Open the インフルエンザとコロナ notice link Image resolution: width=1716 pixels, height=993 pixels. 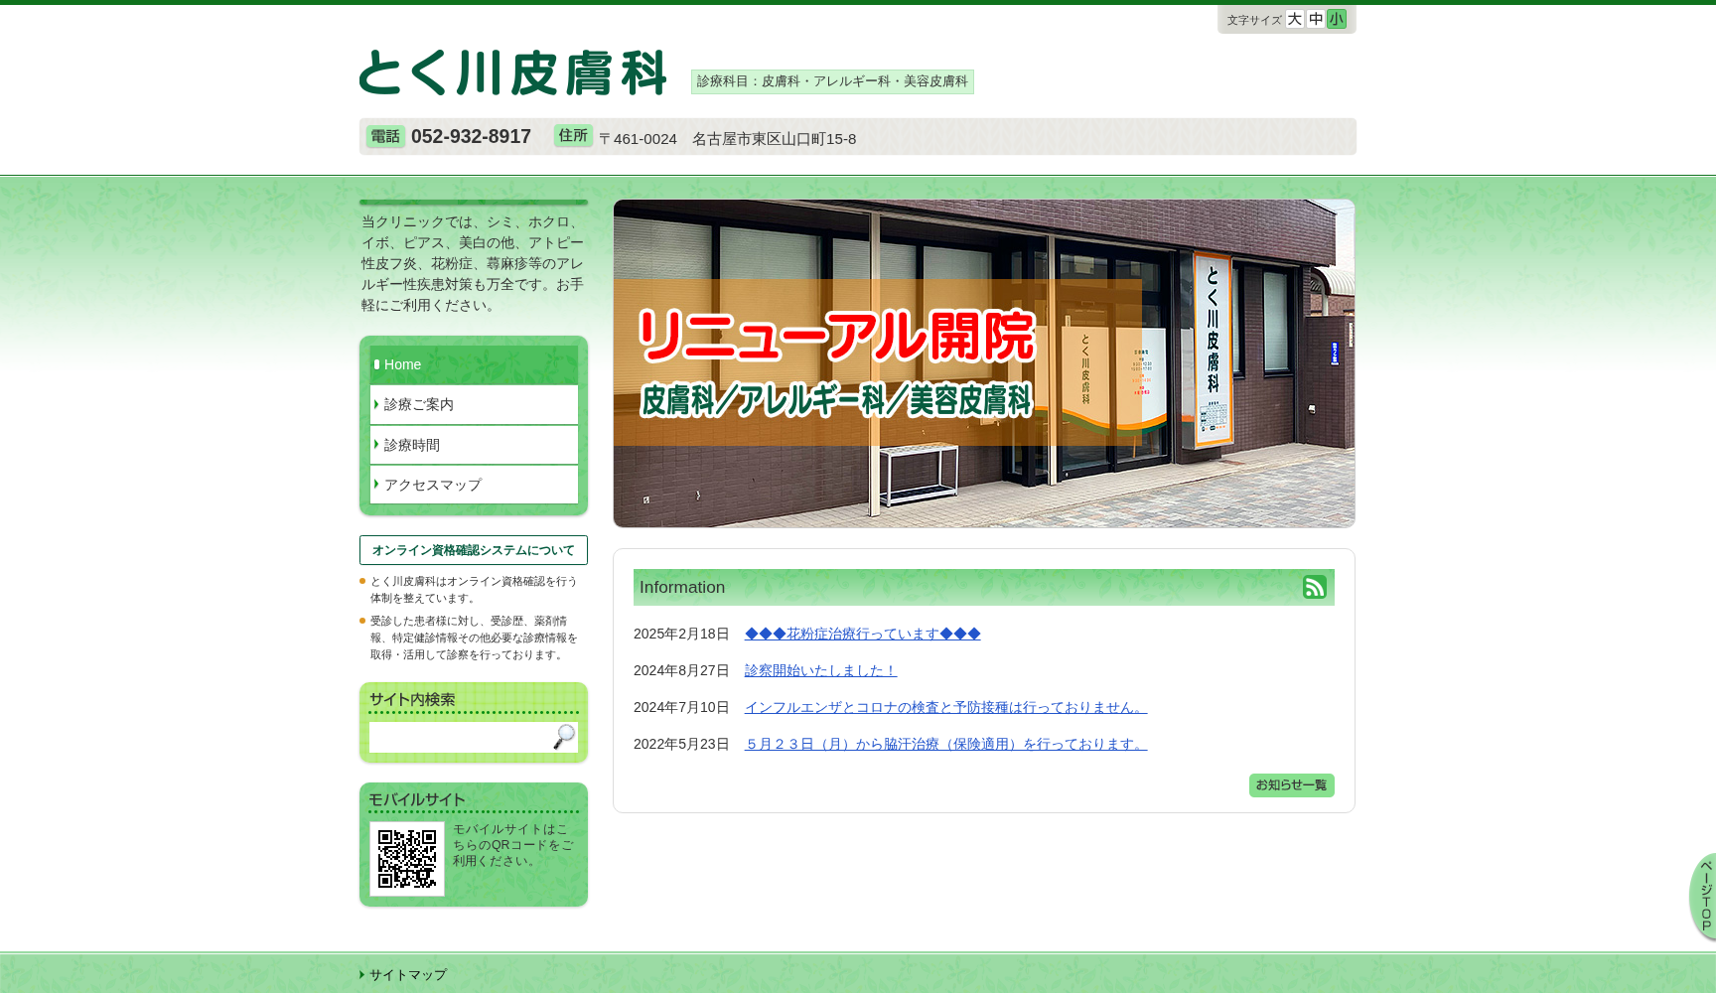[x=945, y=707]
